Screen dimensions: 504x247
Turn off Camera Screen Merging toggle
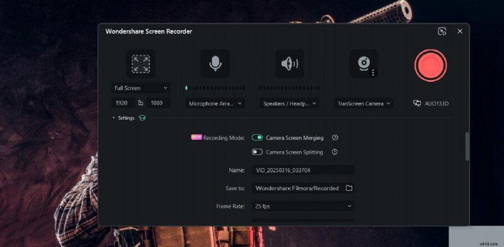[x=257, y=137]
